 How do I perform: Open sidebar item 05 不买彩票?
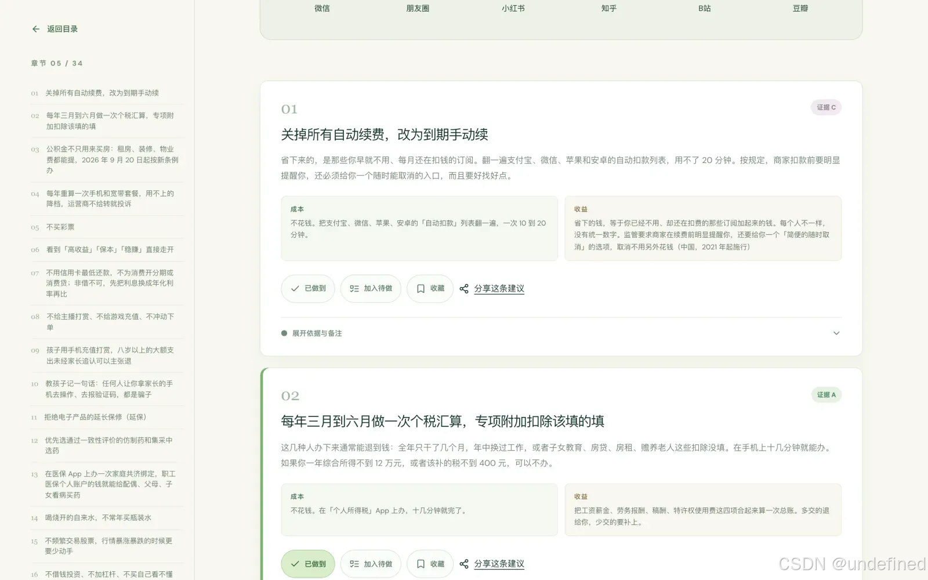(107, 227)
